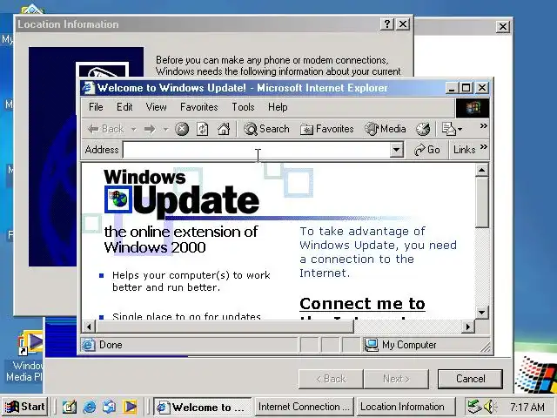This screenshot has width=557, height=418.
Task: Click the Welcome to taskbar button
Action: (x=203, y=407)
